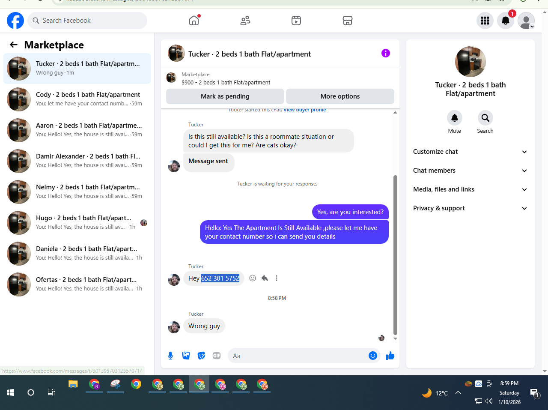The height and width of the screenshot is (410, 548).
Task: Open the Marketplace storefront icon in top navigation
Action: tap(348, 21)
